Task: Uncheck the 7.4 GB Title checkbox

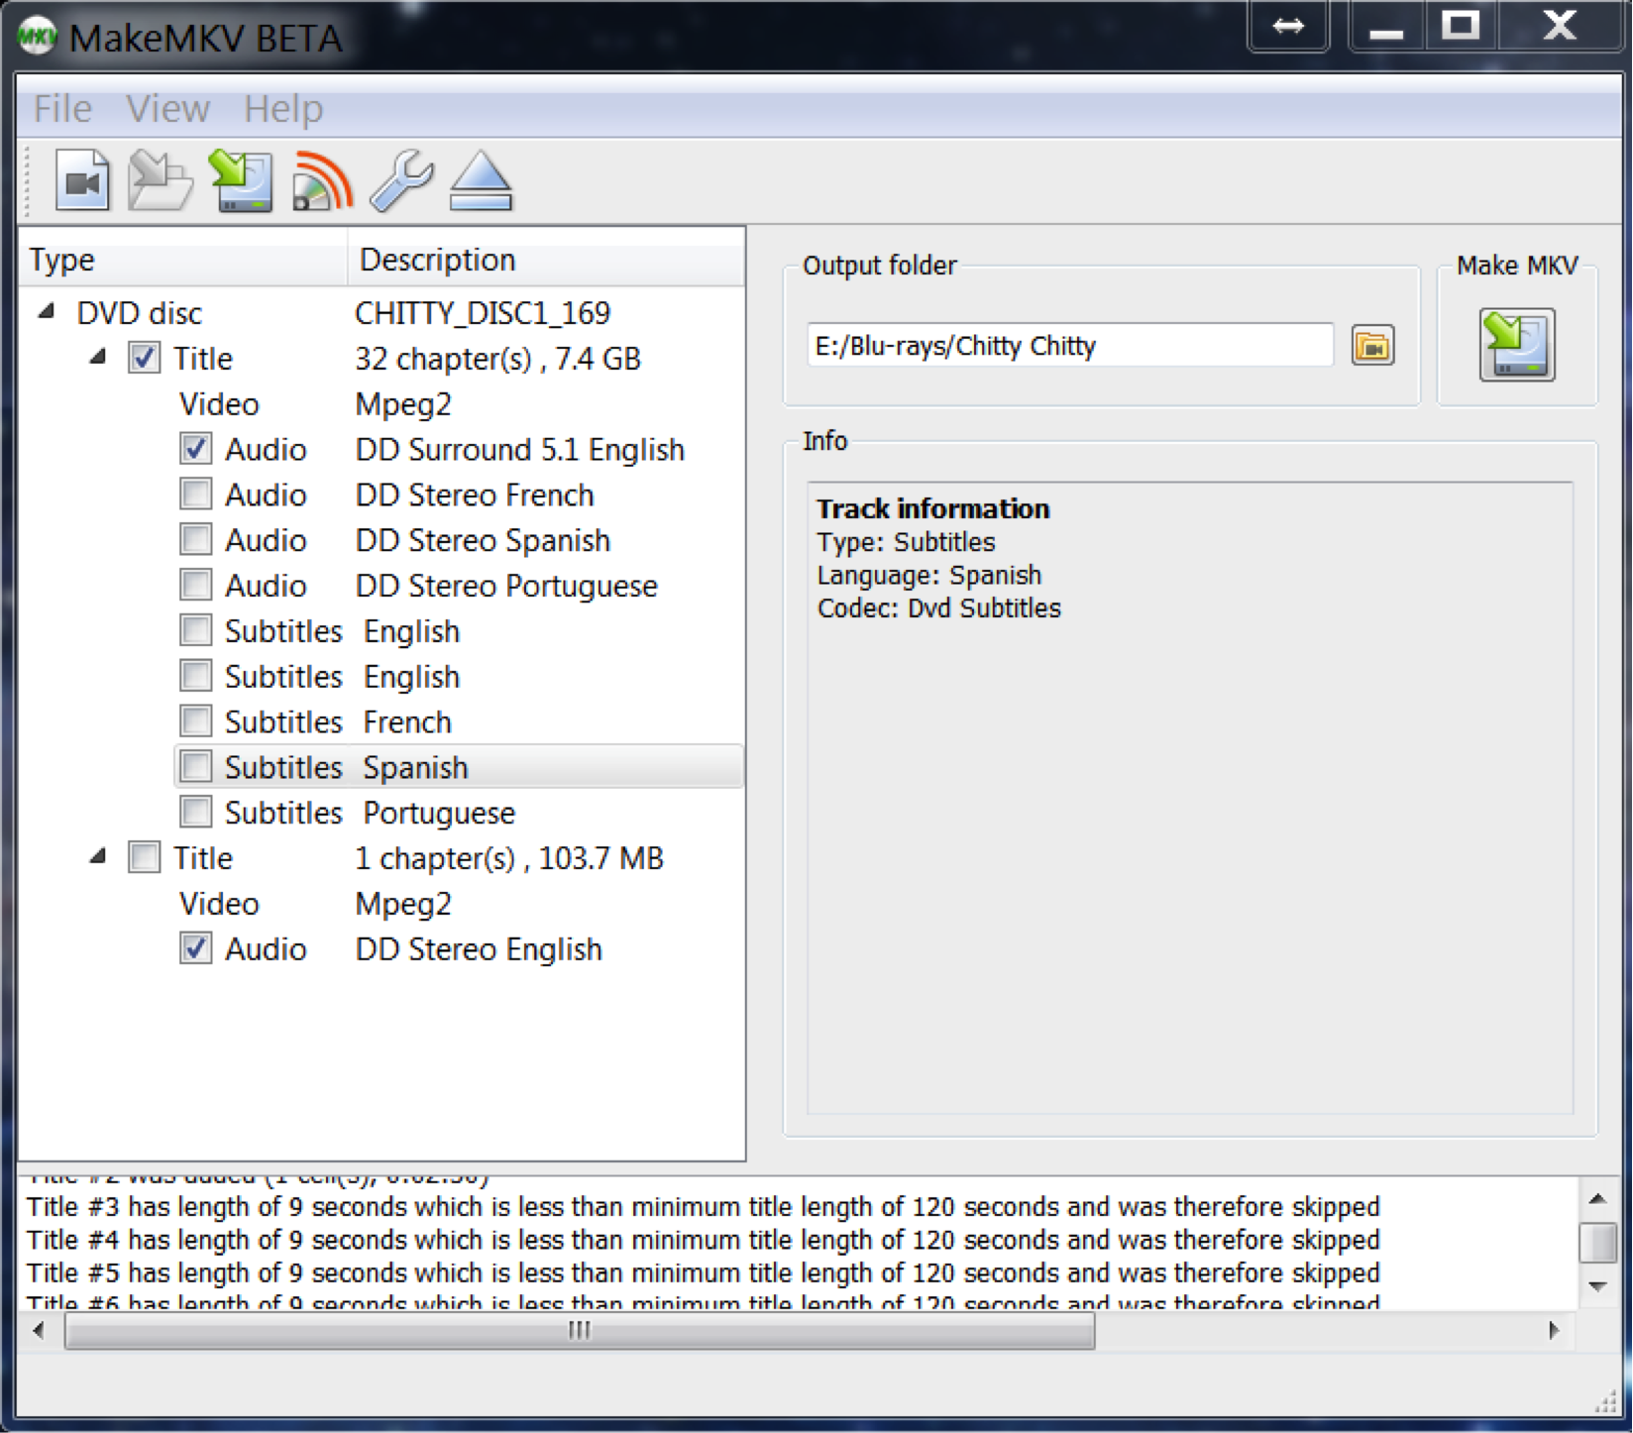Action: coord(145,358)
